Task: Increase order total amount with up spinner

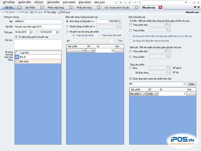Action: click(120, 21)
